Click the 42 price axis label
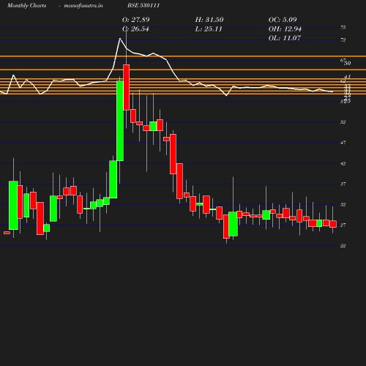This screenshot has width=366, height=366. (x=343, y=163)
